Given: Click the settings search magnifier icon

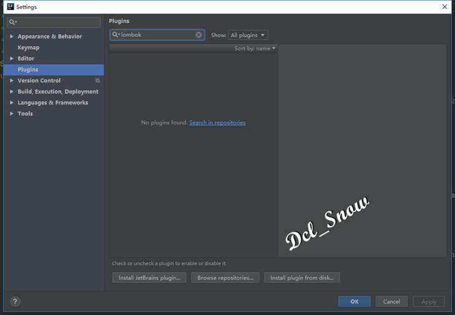Looking at the screenshot, I should 12,22.
